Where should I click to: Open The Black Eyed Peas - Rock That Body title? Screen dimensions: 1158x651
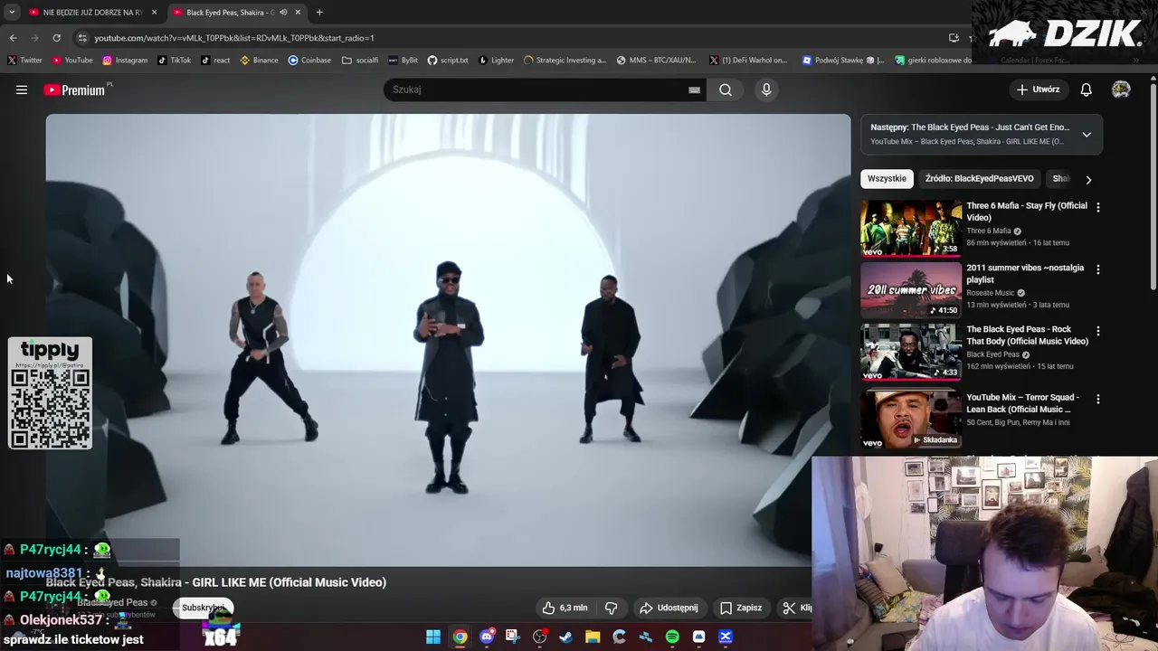click(x=1027, y=335)
